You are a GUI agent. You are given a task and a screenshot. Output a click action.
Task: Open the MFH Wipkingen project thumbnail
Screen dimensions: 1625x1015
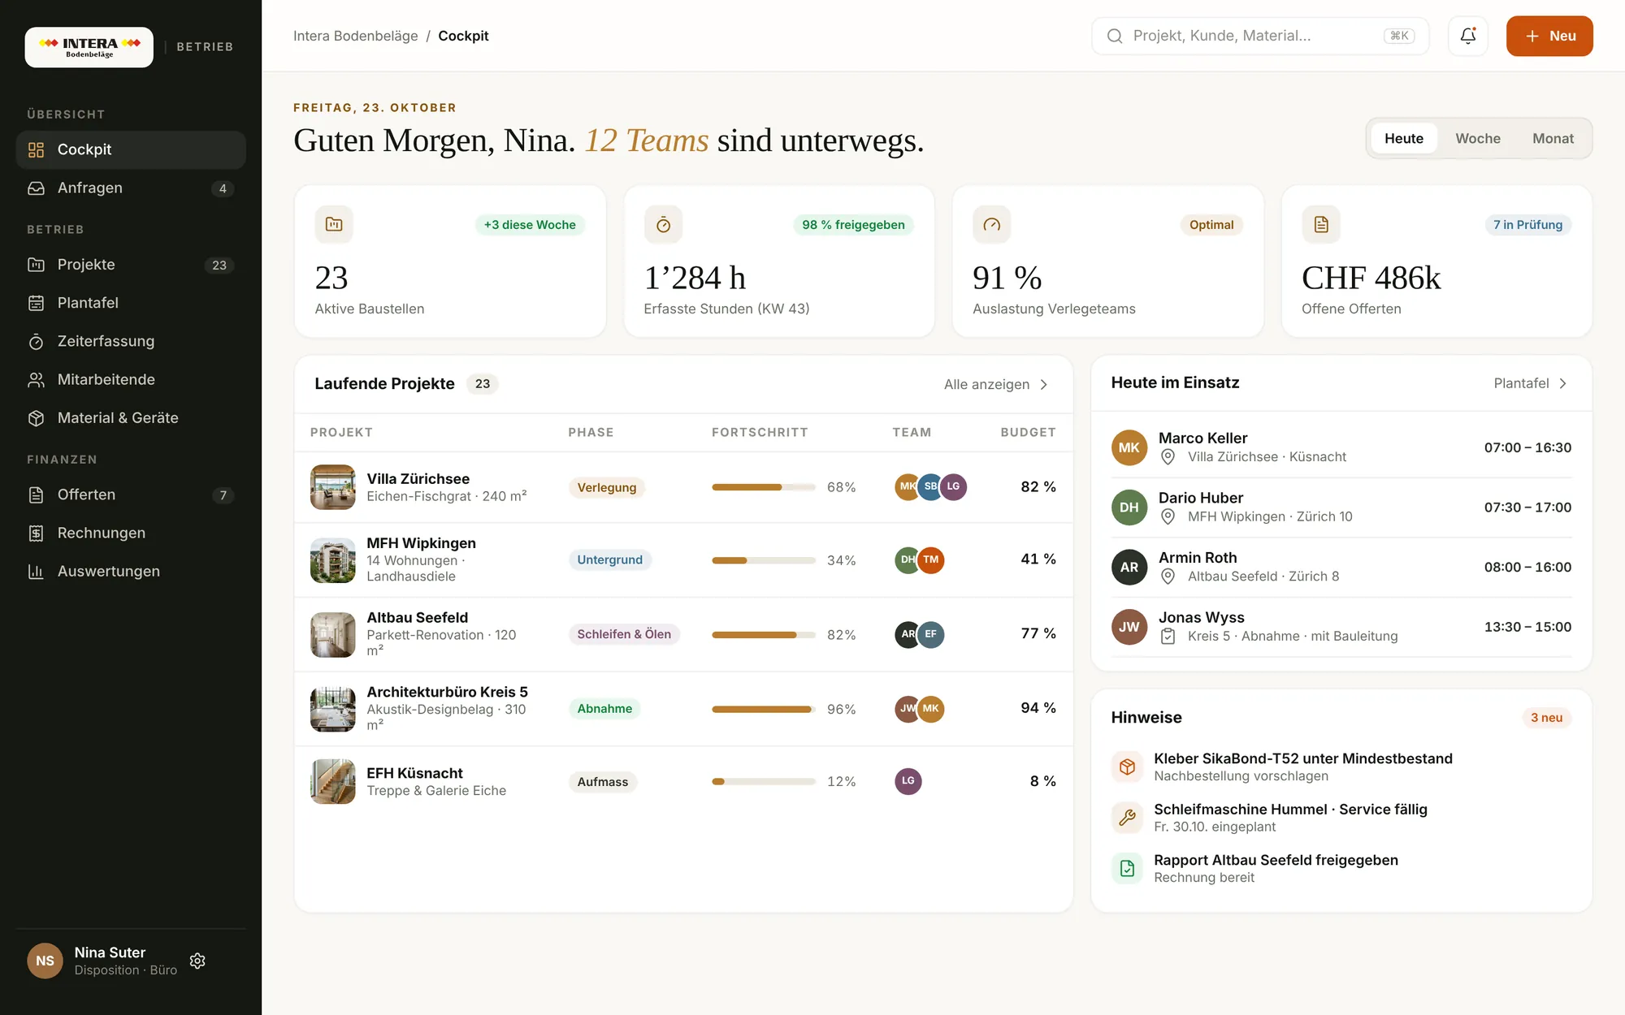click(x=332, y=560)
